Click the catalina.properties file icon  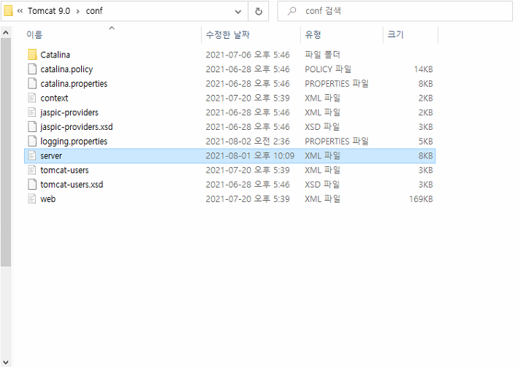(32, 83)
